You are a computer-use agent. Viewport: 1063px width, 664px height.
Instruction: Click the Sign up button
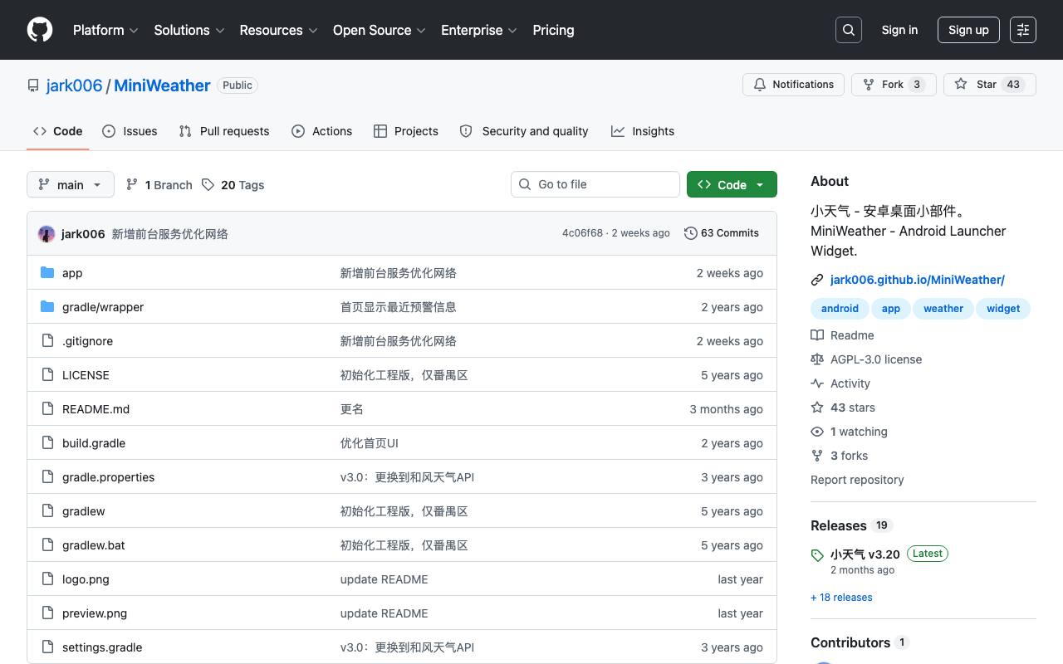[968, 30]
